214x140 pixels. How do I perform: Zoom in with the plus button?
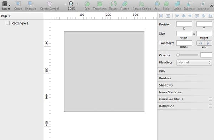click(77, 4)
